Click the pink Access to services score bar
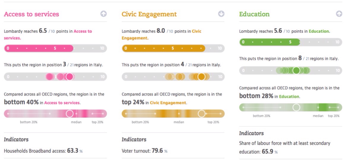351x160 pixels. (39, 48)
